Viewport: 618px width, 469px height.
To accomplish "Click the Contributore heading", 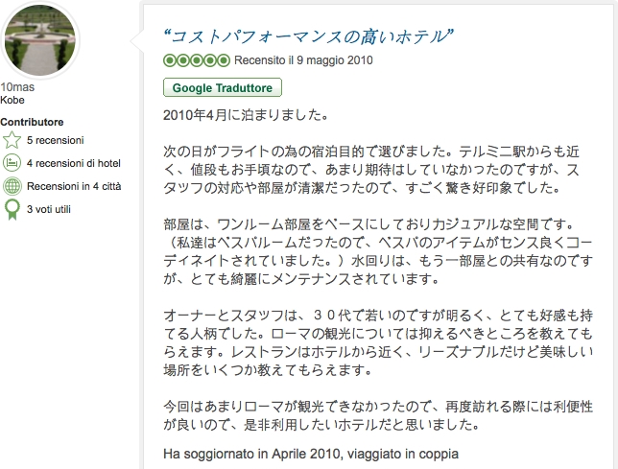I will pos(33,122).
